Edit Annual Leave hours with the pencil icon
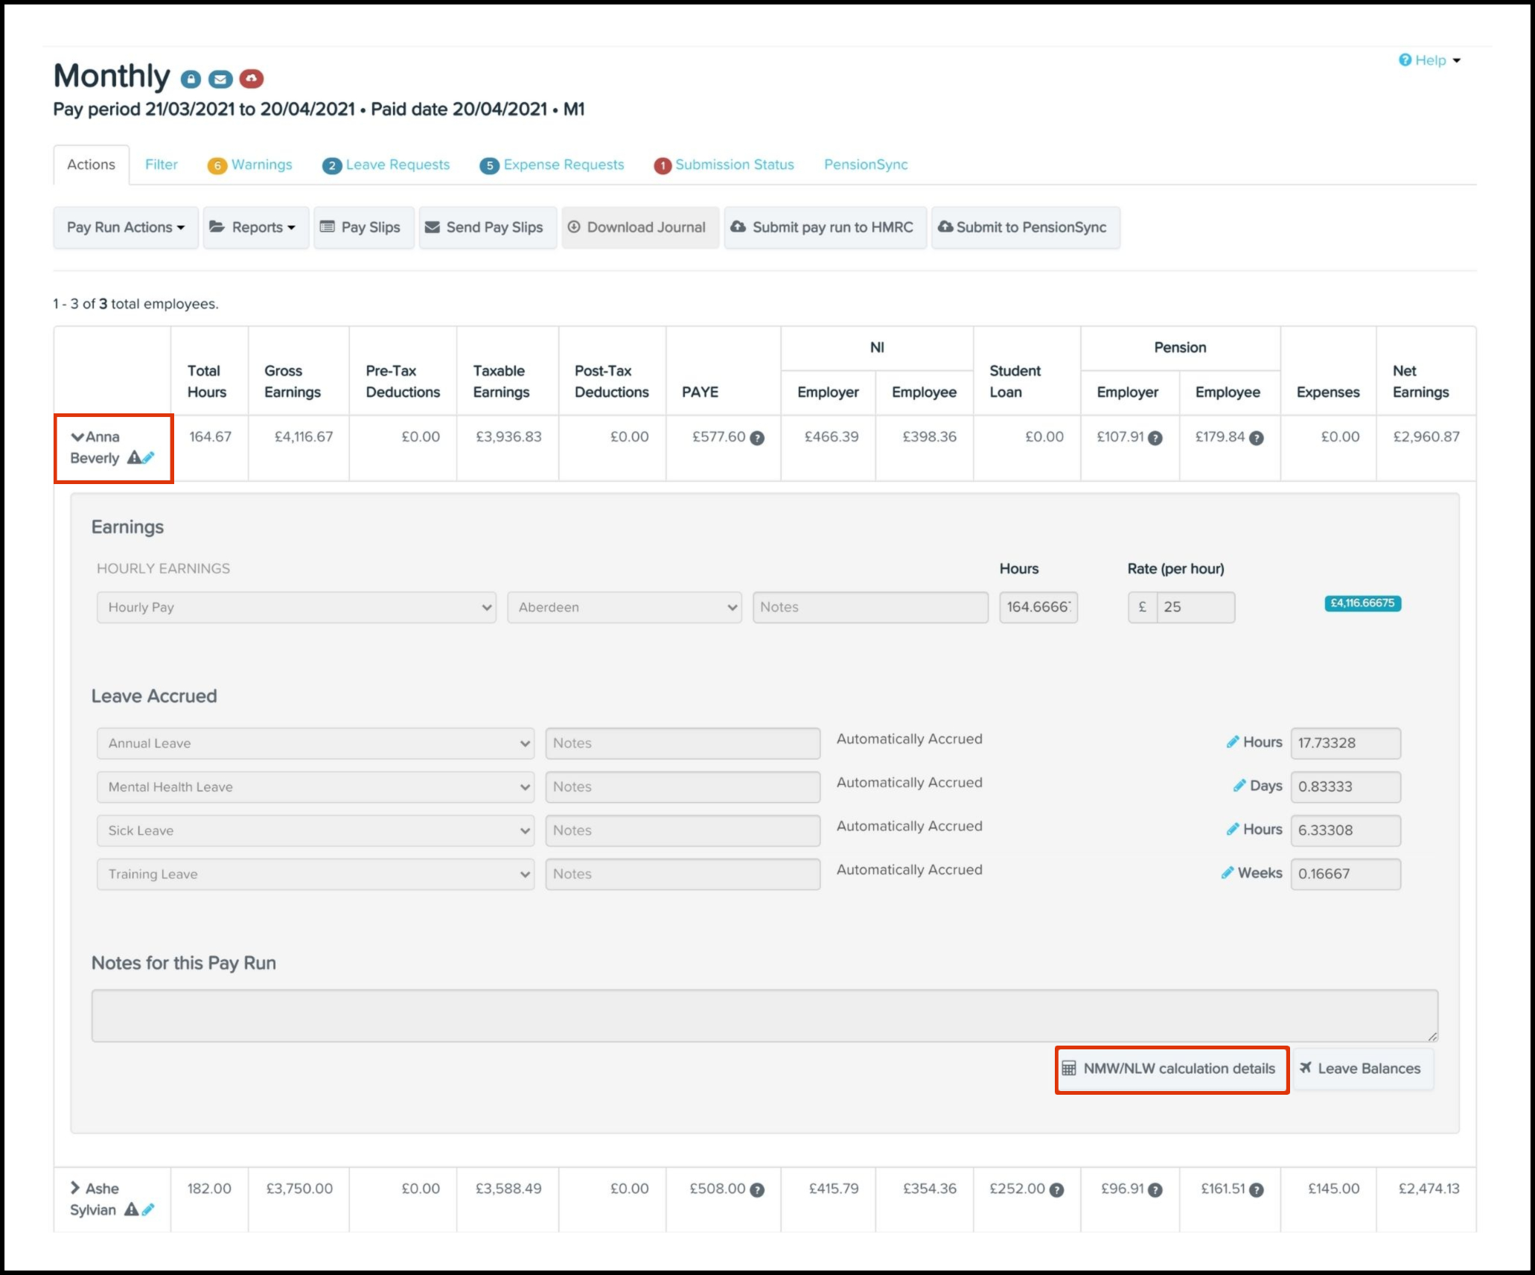This screenshot has height=1275, width=1535. point(1233,742)
